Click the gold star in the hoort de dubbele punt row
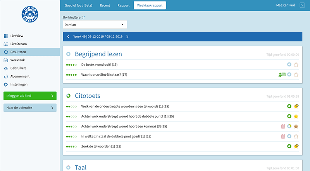 296,116
